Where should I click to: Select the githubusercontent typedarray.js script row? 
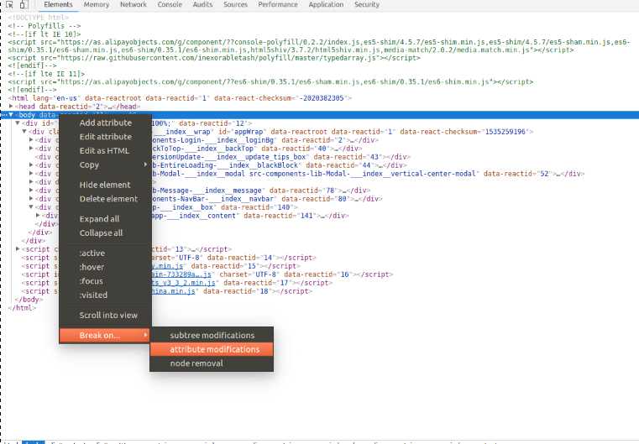point(214,58)
